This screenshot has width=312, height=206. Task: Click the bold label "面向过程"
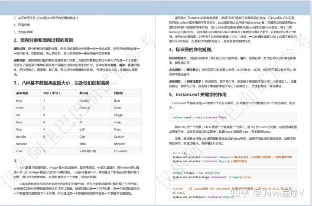(19, 48)
